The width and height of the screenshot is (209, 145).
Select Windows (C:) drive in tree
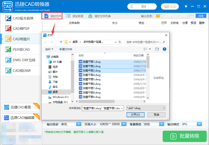point(59,97)
